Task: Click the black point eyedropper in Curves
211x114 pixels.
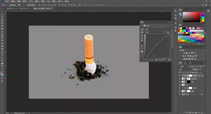Action: [142, 36]
